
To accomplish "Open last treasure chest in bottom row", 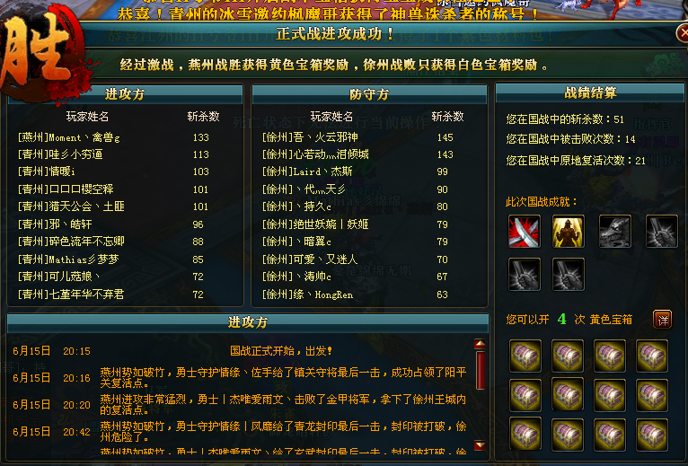I will [x=652, y=435].
